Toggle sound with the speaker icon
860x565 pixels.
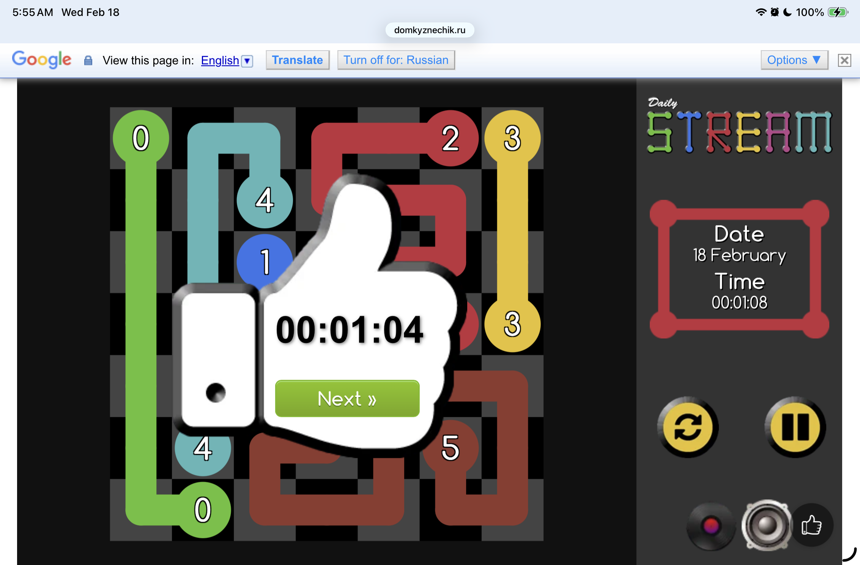(x=767, y=525)
